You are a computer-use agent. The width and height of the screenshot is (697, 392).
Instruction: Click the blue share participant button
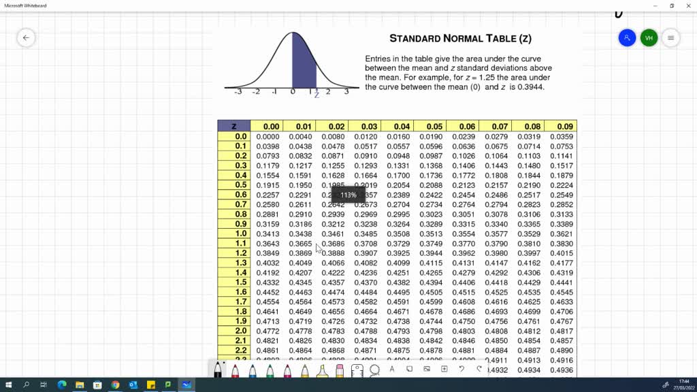(x=626, y=37)
